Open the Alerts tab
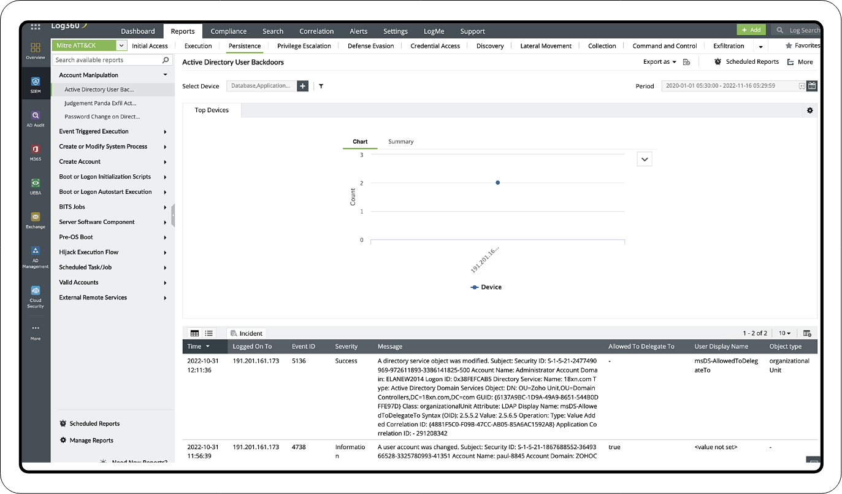The height and width of the screenshot is (494, 842). (359, 31)
